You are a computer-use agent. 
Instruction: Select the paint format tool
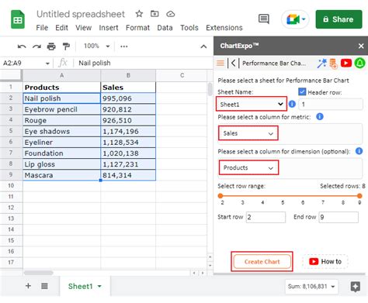click(x=66, y=46)
